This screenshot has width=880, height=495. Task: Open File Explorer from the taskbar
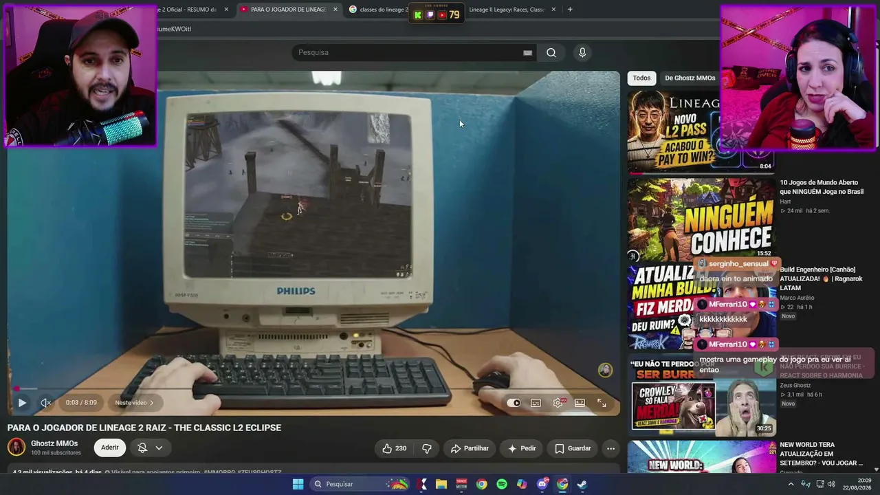click(441, 484)
